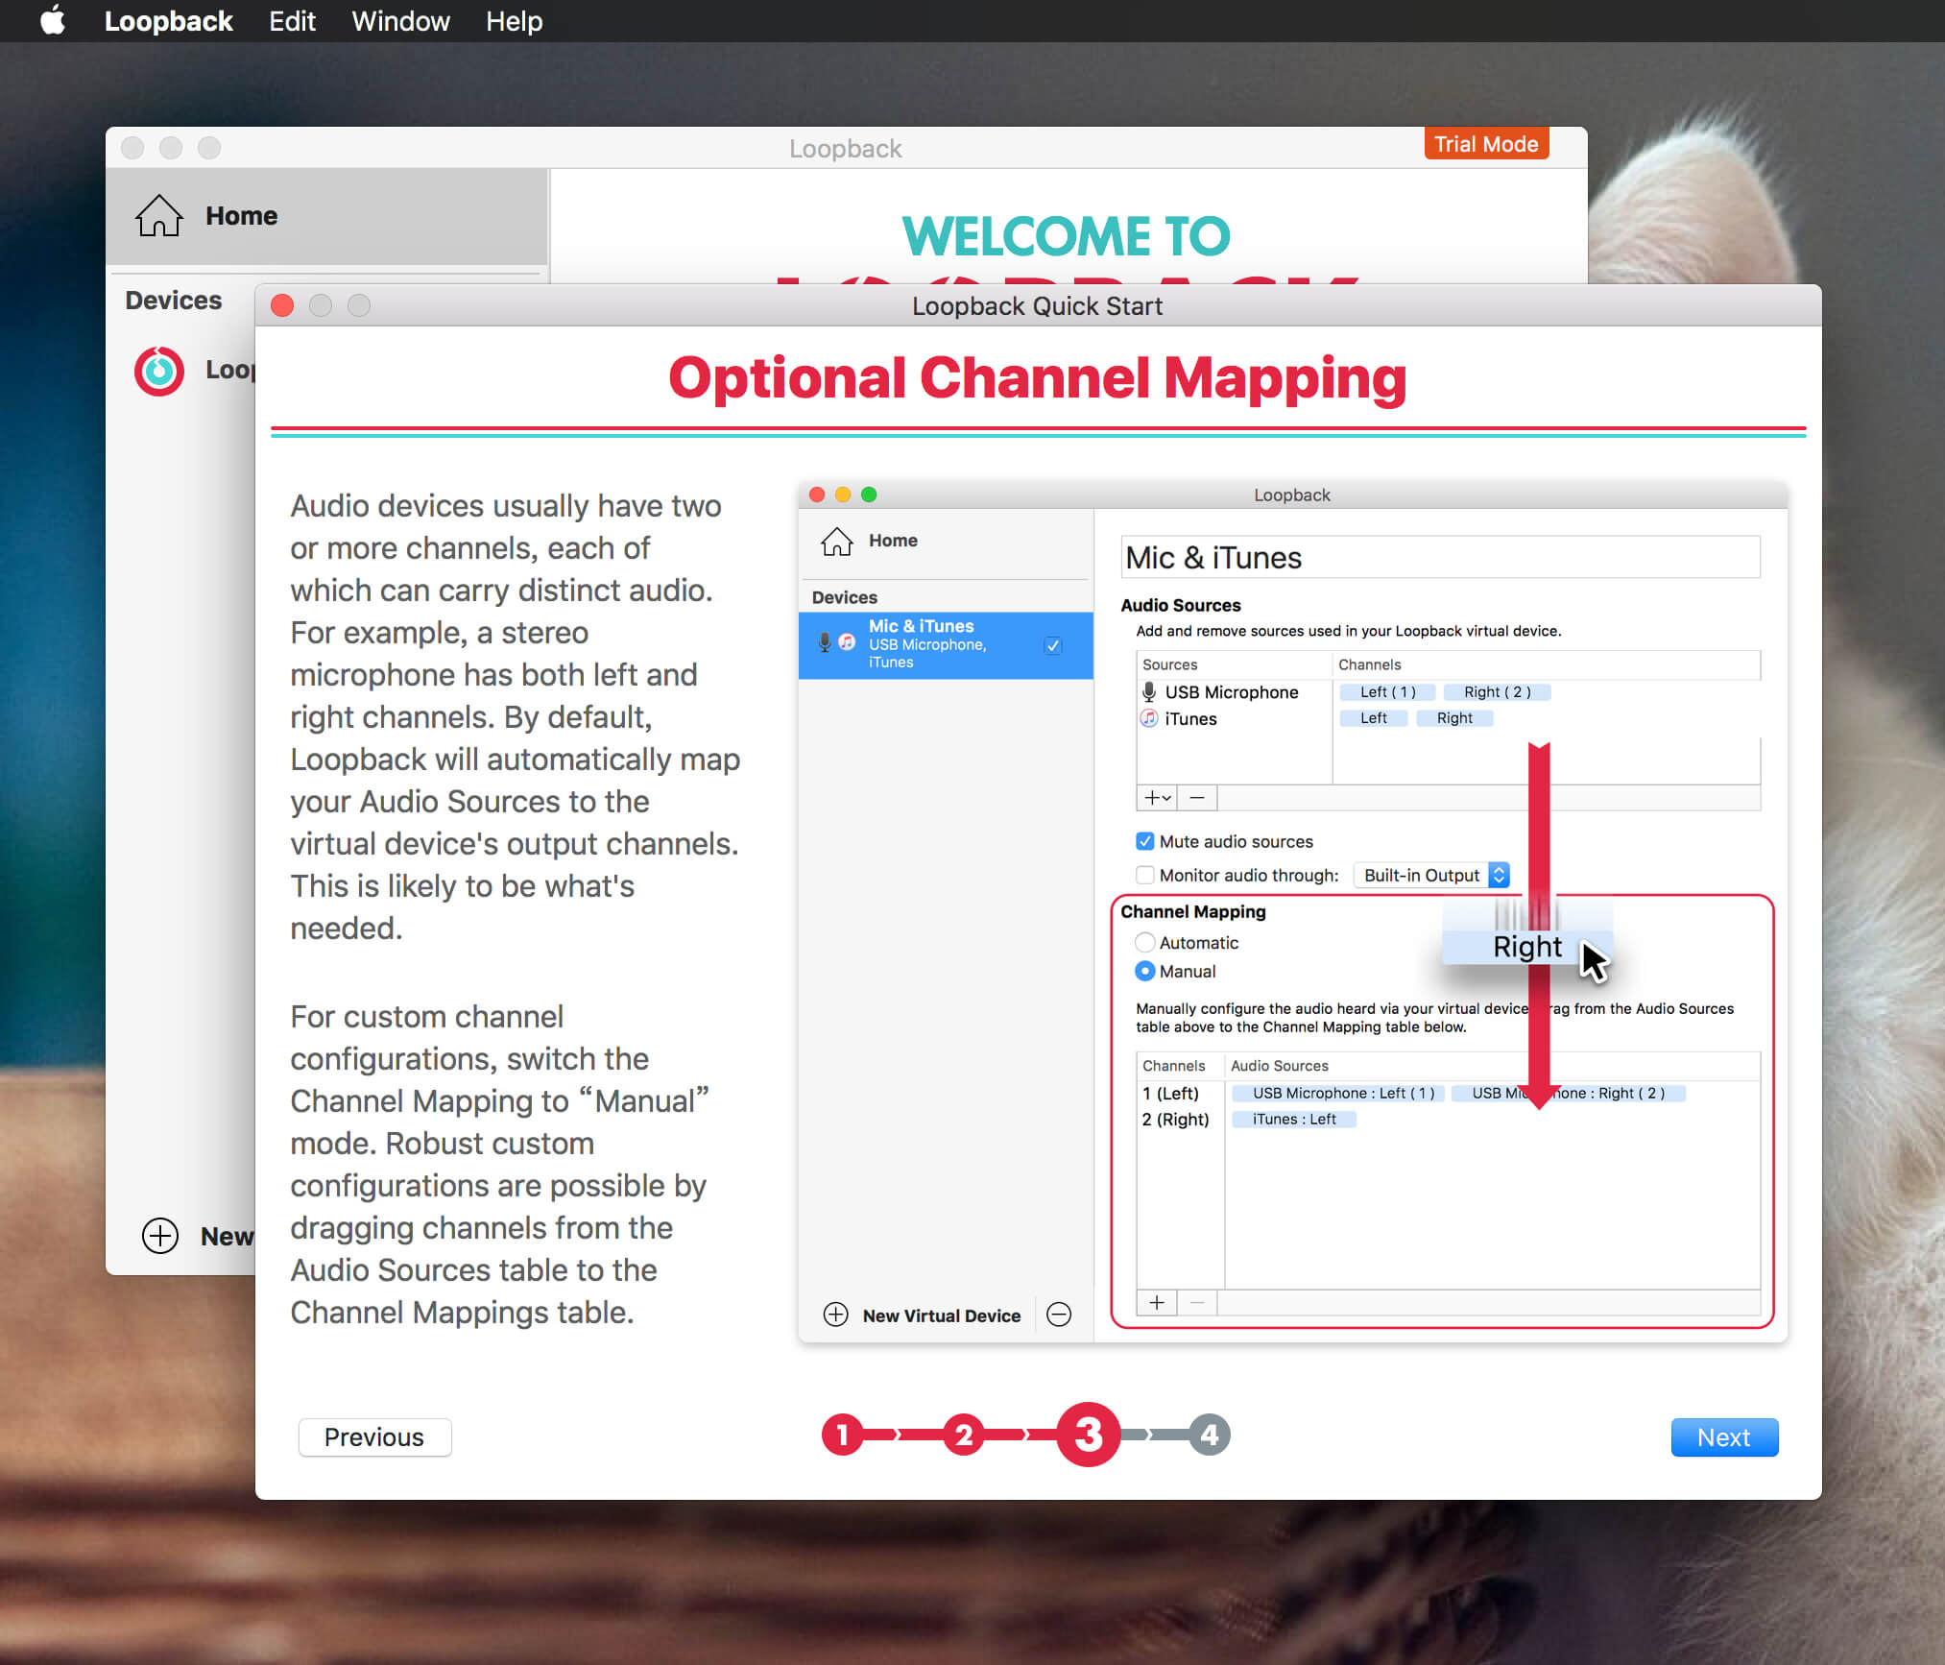The height and width of the screenshot is (1665, 1945).
Task: Toggle the Mic & iTunes device enabled checkbox
Action: click(1053, 645)
